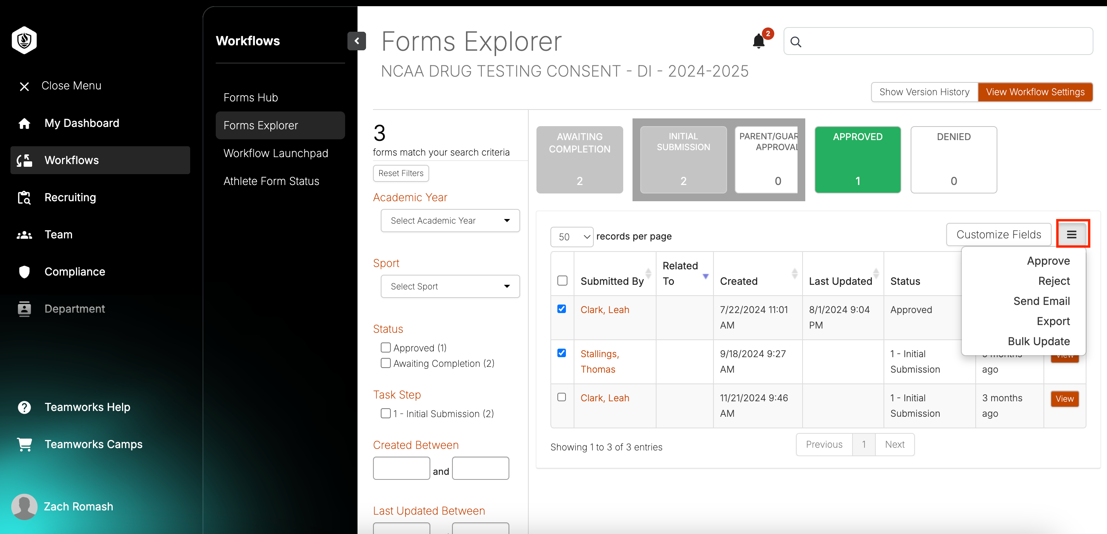
Task: Choose Bulk Update from actions menu
Action: point(1039,342)
